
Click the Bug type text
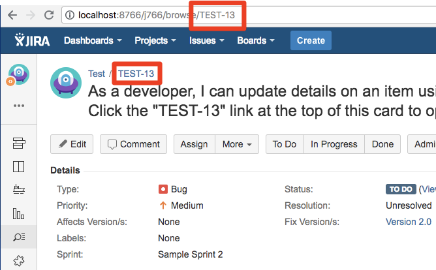[x=179, y=189]
